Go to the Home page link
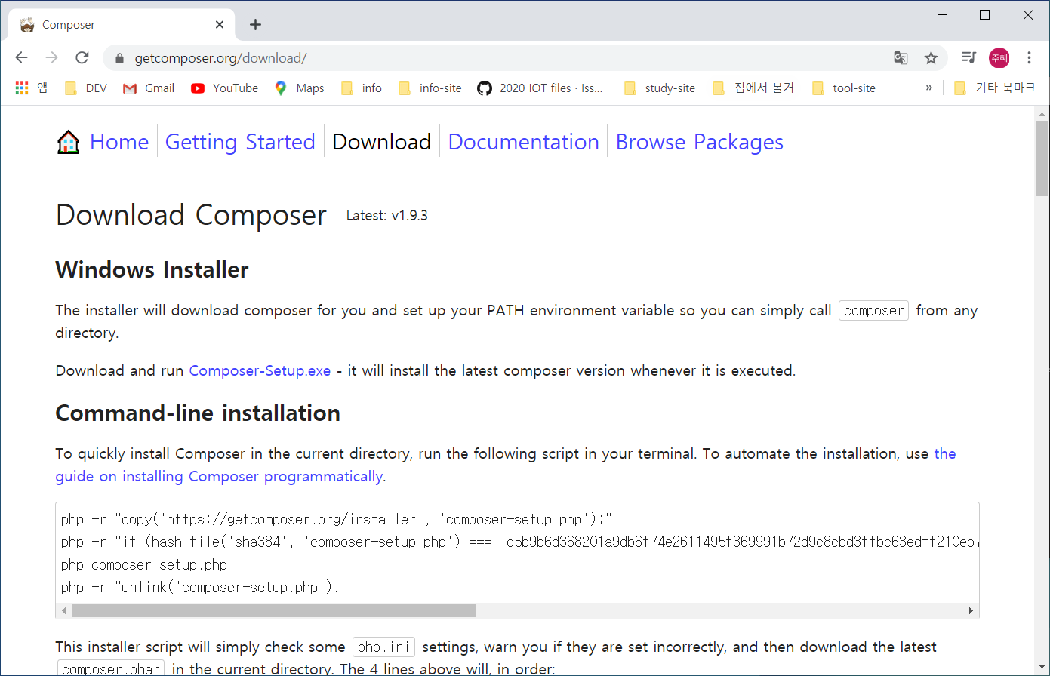 [x=119, y=142]
